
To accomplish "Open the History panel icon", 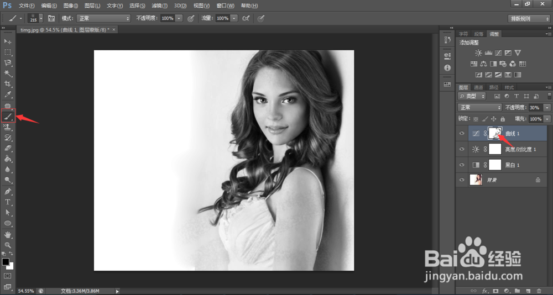I will click(447, 39).
